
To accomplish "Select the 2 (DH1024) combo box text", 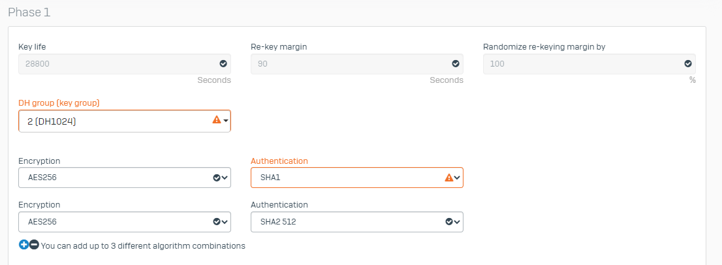I will 52,121.
